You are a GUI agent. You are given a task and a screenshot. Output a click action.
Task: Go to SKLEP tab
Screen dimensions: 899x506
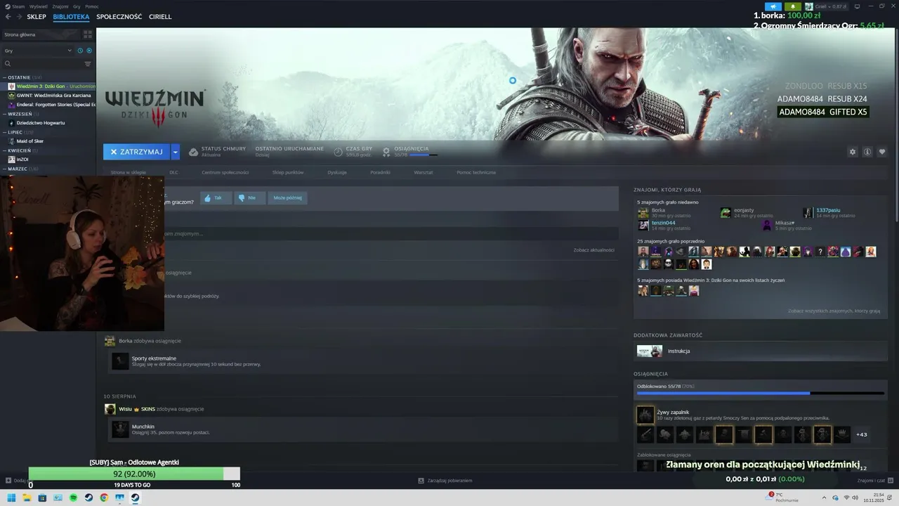coord(37,16)
